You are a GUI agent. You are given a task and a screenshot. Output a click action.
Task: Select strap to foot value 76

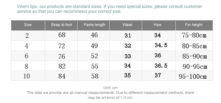[62, 56]
